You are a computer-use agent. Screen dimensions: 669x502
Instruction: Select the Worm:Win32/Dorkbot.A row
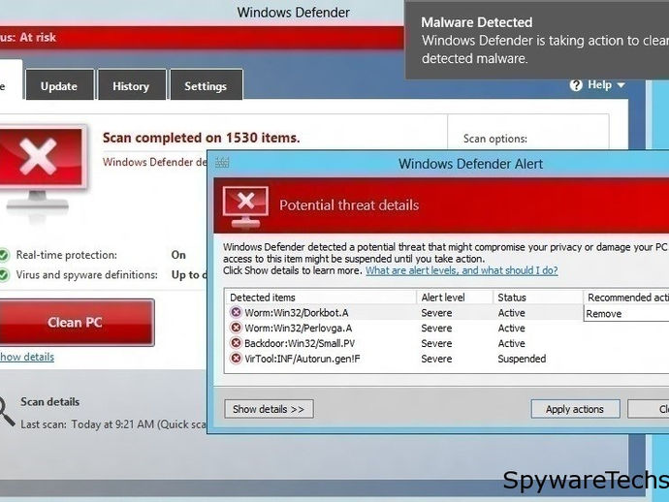[446, 313]
